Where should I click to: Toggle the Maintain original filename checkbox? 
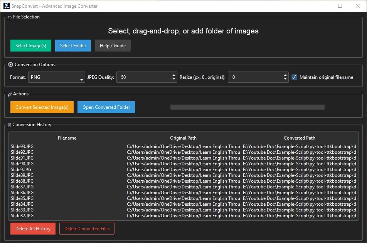[x=295, y=77]
